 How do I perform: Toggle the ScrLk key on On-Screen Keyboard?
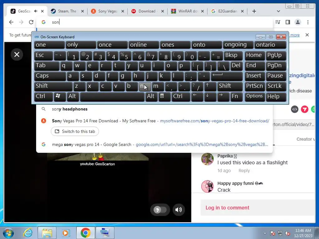coord(276,87)
